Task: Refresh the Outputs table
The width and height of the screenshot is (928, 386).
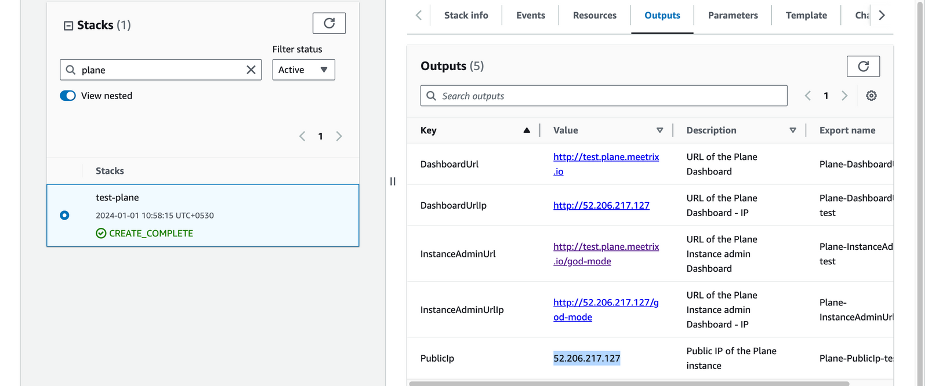Action: (x=862, y=66)
